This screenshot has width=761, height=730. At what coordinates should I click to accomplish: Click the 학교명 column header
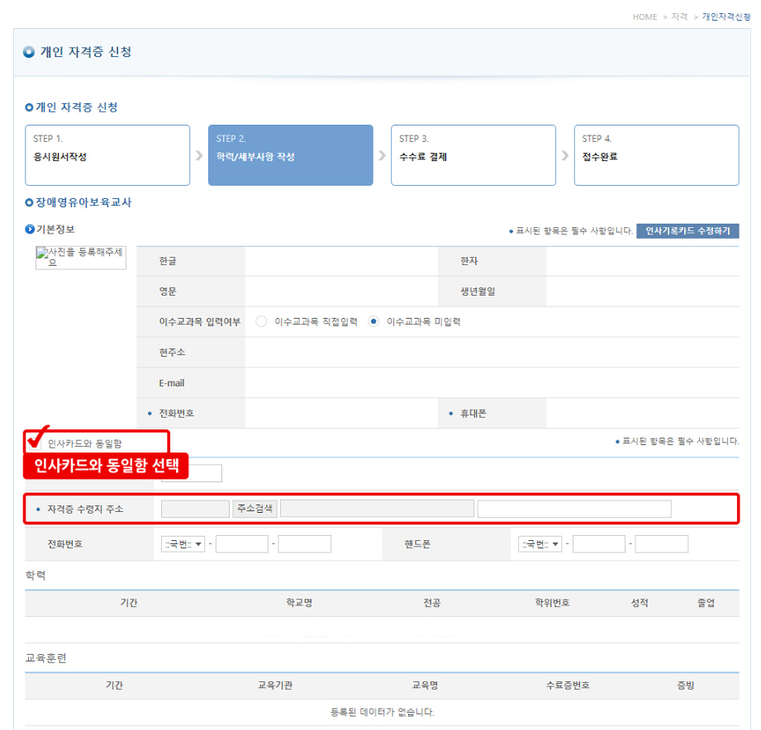pyautogui.click(x=299, y=603)
